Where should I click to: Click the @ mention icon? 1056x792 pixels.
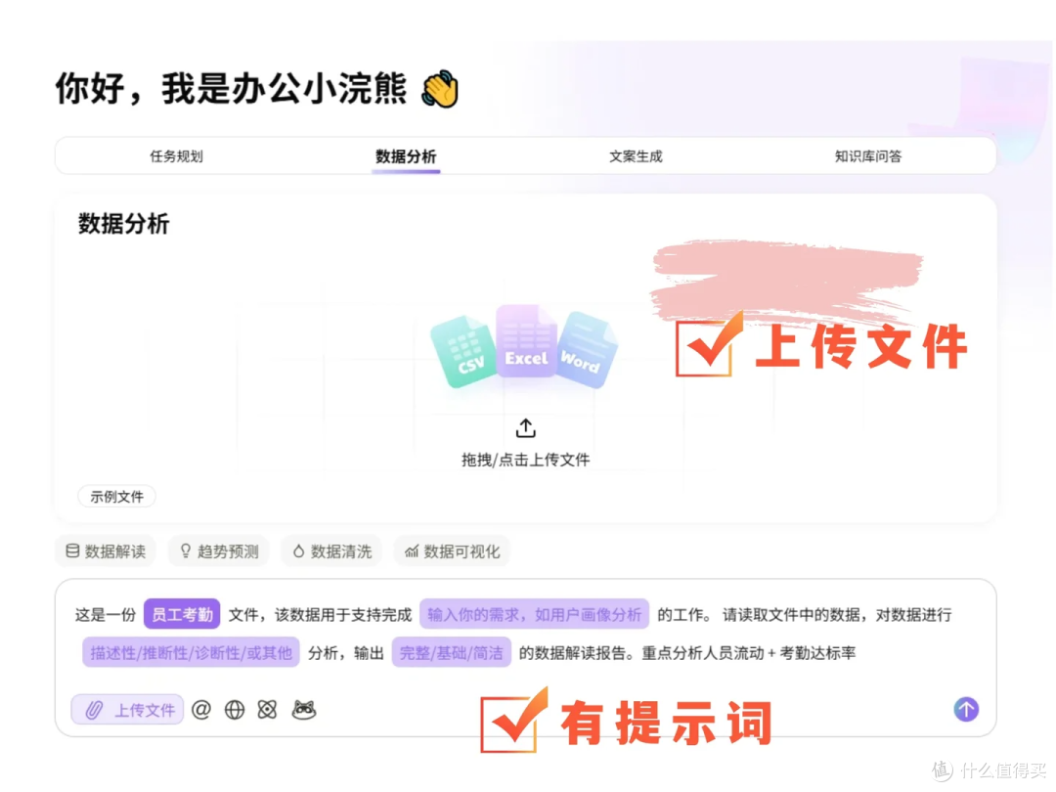pyautogui.click(x=201, y=710)
